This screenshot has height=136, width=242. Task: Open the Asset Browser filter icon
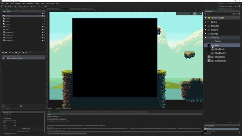[236, 14]
